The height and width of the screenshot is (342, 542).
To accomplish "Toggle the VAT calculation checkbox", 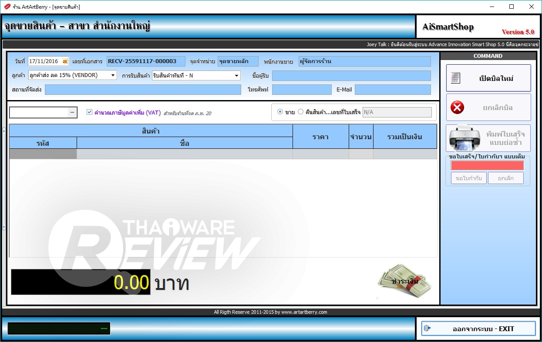I will coord(90,112).
